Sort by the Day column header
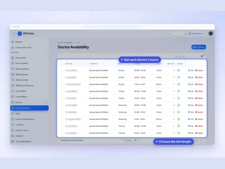 [120, 64]
